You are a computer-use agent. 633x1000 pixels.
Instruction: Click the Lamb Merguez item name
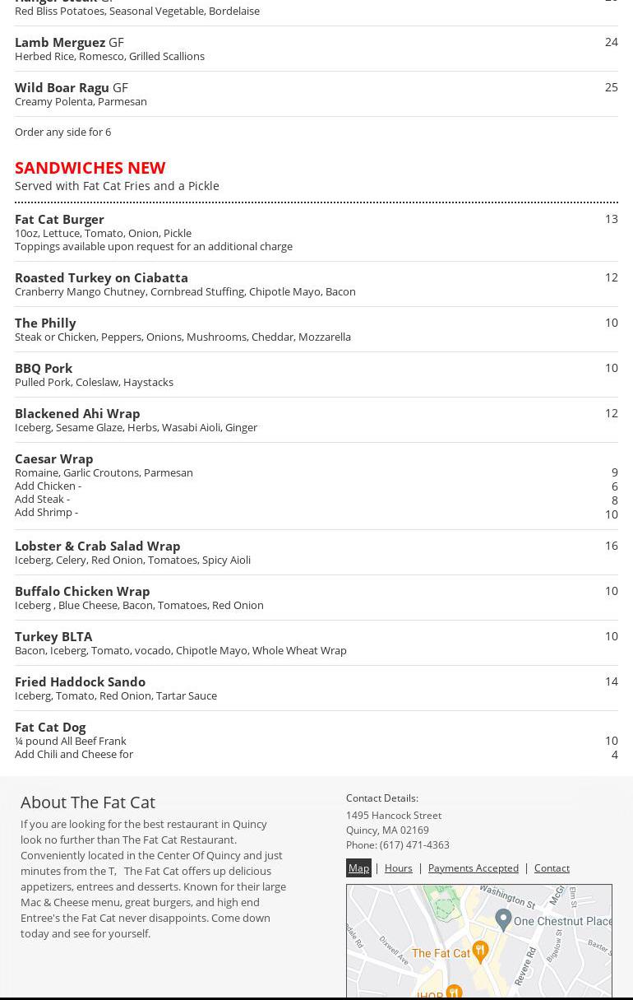60,43
